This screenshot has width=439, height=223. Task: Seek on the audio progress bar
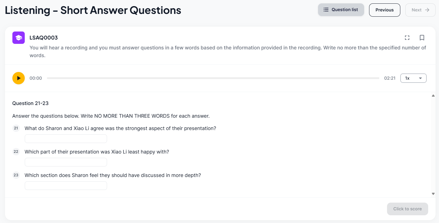213,78
